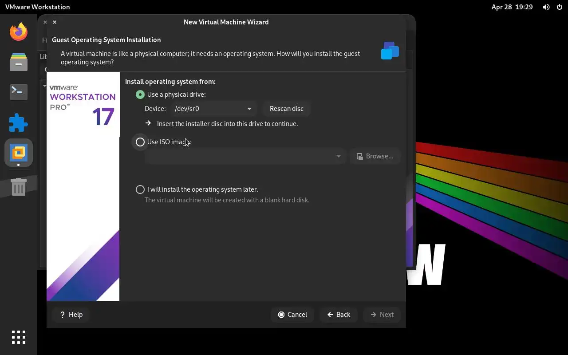Image resolution: width=568 pixels, height=355 pixels.
Task: Open the /dev/sr0 device dropdown
Action: [213, 109]
